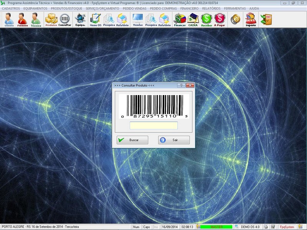Select the Consultar barcode icon
The width and height of the screenshot is (307, 230).
(65, 20)
